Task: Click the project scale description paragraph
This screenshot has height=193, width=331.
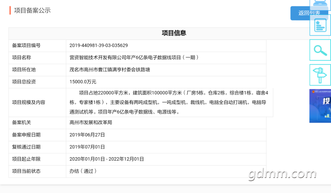Action: (x=169, y=102)
